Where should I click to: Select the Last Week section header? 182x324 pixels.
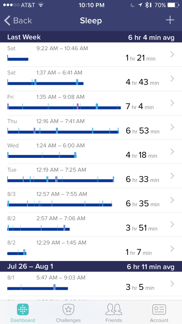point(91,37)
